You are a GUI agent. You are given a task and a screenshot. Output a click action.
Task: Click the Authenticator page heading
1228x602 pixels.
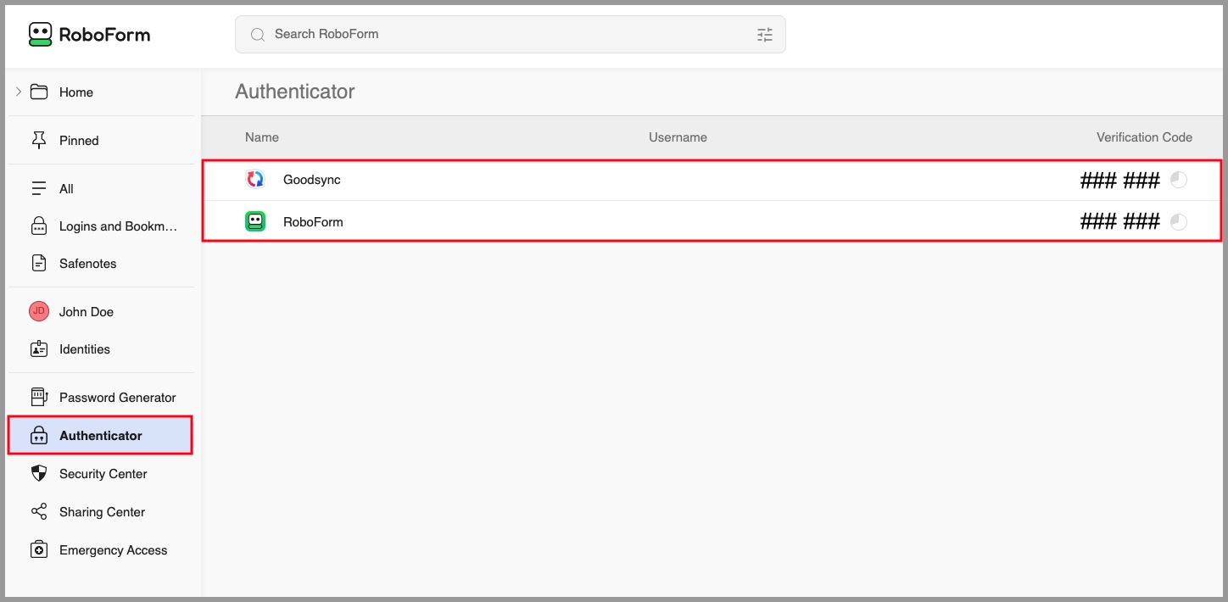click(x=295, y=92)
